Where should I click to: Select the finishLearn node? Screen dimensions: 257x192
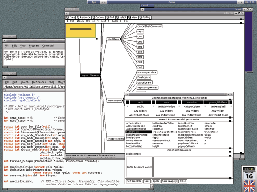144,77
